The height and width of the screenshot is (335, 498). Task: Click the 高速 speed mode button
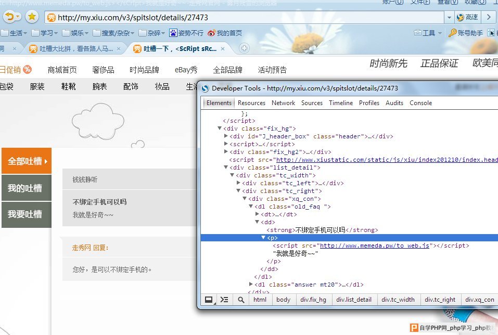[467, 17]
